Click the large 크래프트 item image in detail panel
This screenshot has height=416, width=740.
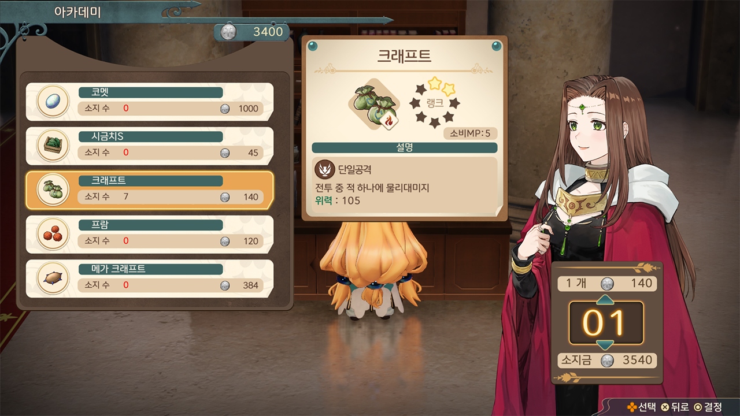(375, 105)
